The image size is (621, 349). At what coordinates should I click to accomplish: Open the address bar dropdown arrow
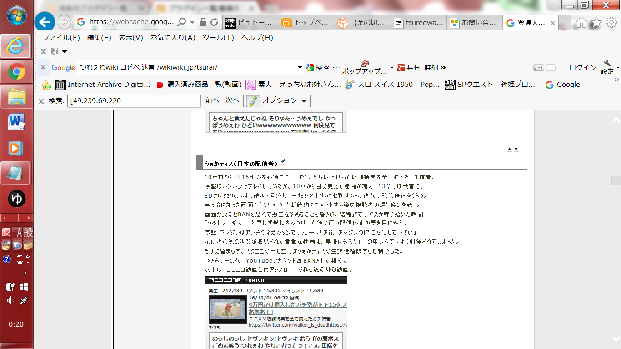[x=193, y=22]
